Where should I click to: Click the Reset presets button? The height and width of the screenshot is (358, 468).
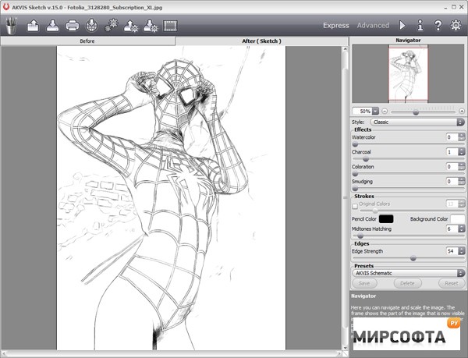450,283
